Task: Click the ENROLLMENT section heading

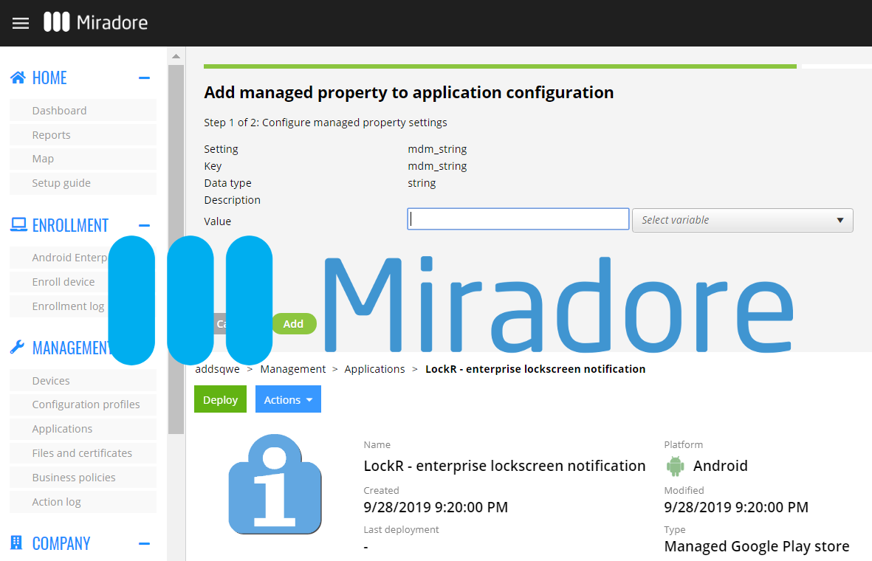Action: pos(70,225)
